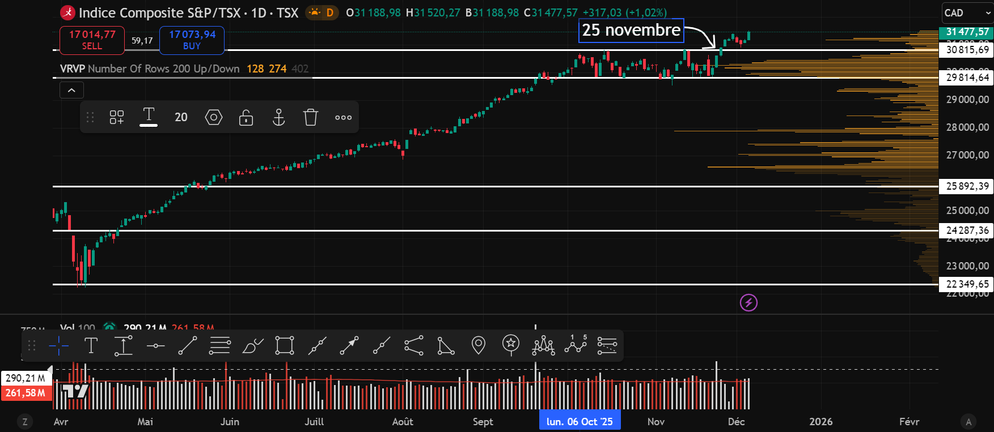The height and width of the screenshot is (432, 994).
Task: Select the arrow line tool
Action: [x=349, y=345]
